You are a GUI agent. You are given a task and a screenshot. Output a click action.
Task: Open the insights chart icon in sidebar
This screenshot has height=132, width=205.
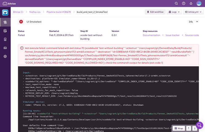coord(5,48)
